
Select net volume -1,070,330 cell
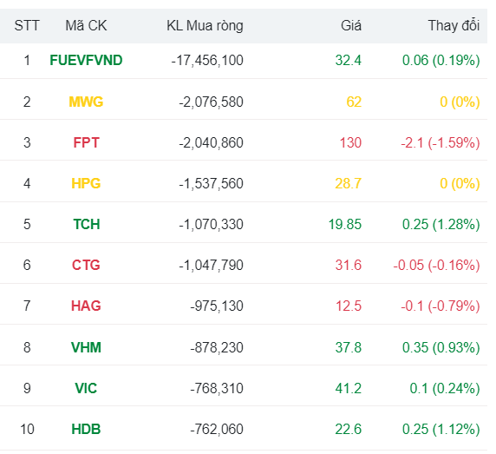pyautogui.click(x=211, y=224)
